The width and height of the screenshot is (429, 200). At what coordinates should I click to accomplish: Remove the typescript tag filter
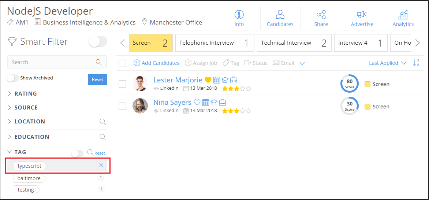[x=101, y=166]
